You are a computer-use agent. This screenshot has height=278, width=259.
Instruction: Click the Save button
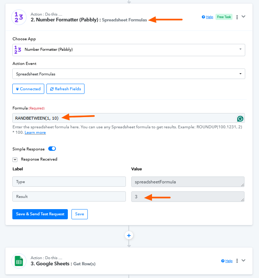[x=79, y=214]
